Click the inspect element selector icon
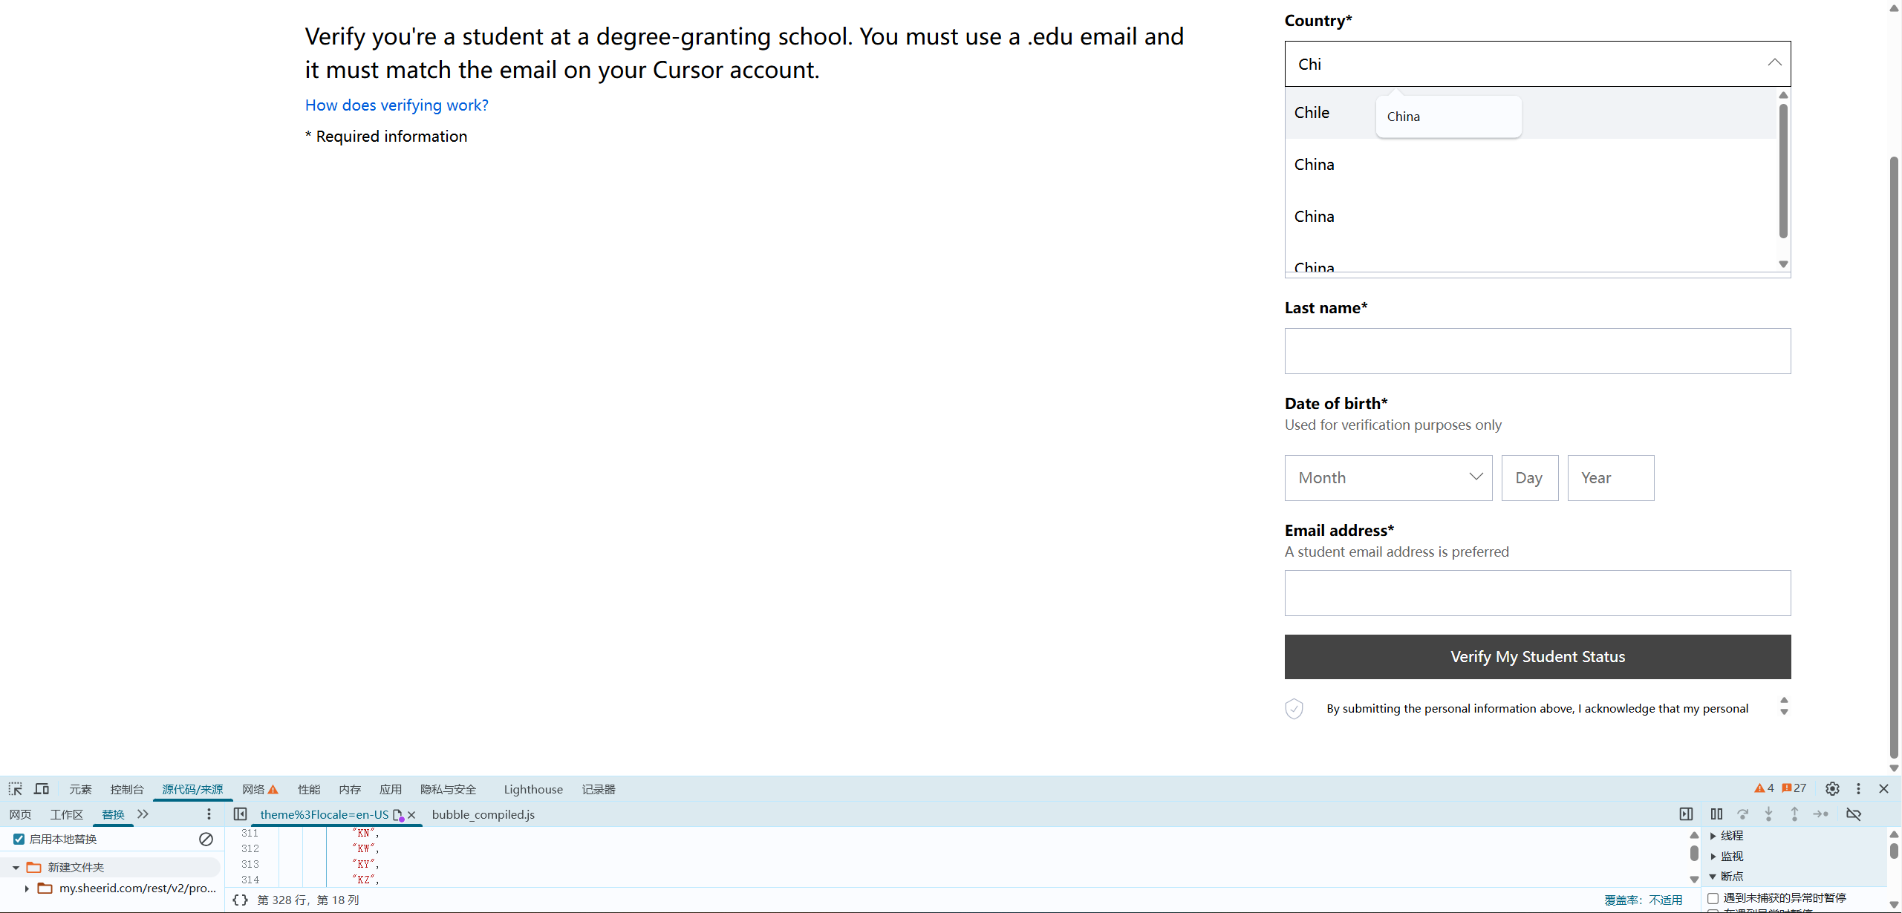The image size is (1902, 913). (16, 789)
